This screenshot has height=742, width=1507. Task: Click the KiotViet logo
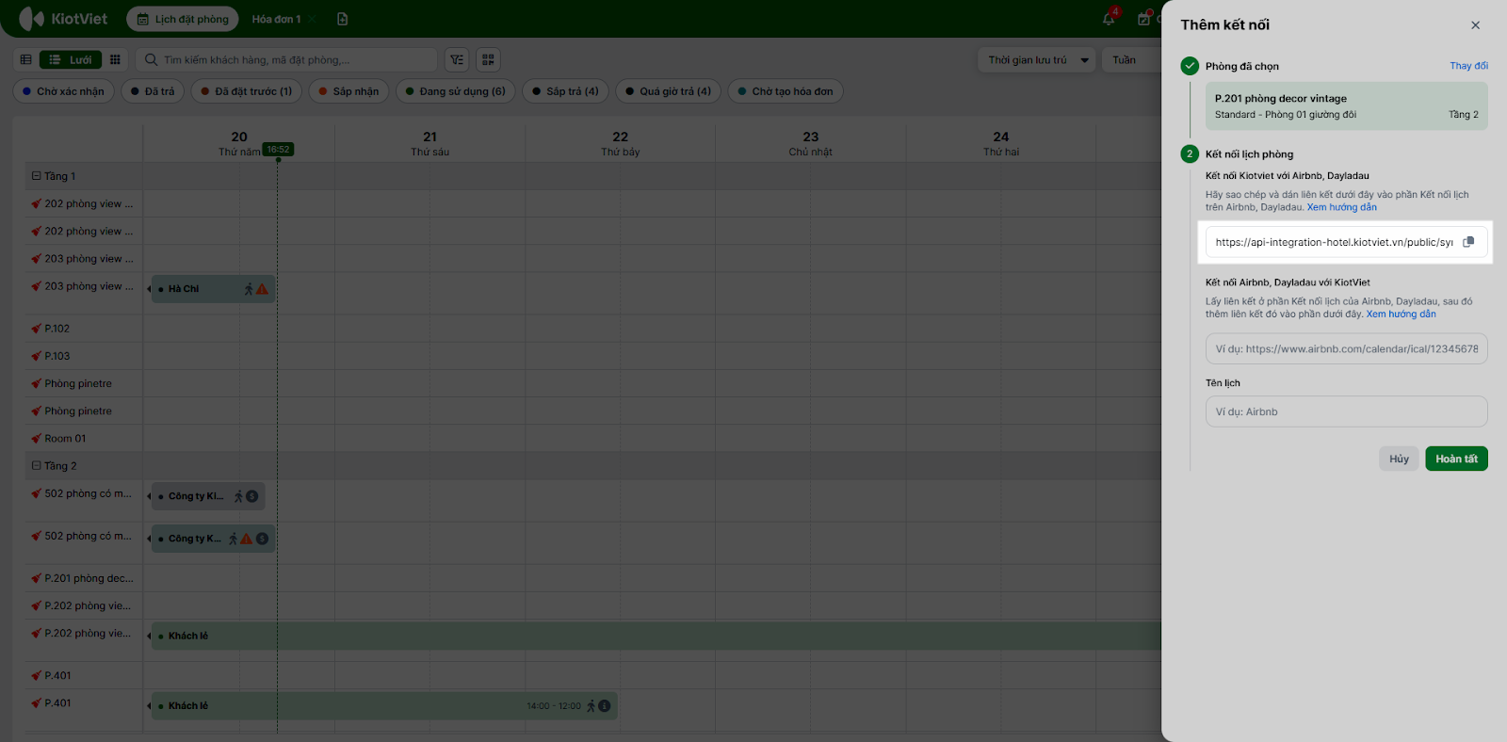coord(63,19)
